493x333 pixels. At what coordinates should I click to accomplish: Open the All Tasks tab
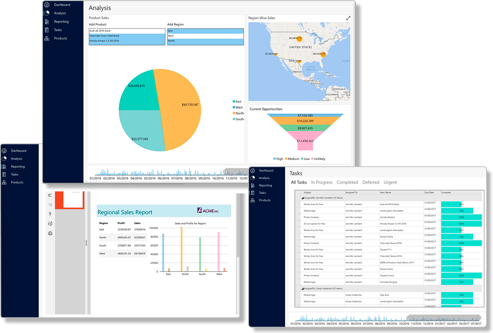[x=299, y=182]
